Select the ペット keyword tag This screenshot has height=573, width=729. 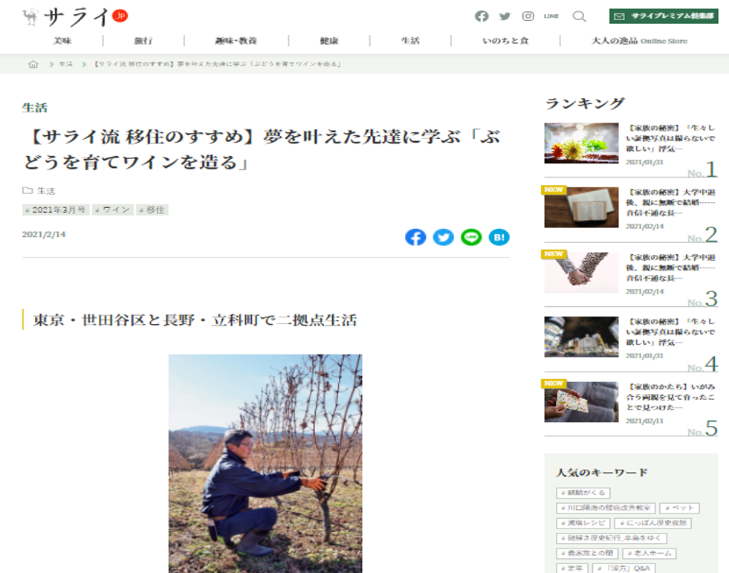pyautogui.click(x=679, y=508)
